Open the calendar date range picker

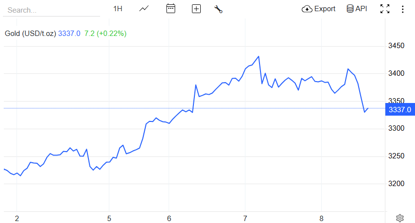[171, 9]
